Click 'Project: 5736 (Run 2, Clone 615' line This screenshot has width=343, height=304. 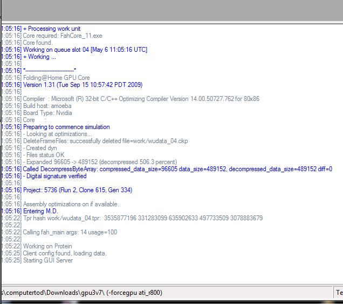[x=67, y=190]
